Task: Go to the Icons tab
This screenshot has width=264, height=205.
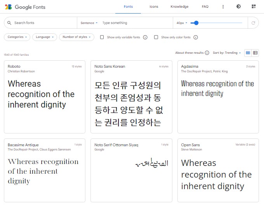Action: [154, 7]
